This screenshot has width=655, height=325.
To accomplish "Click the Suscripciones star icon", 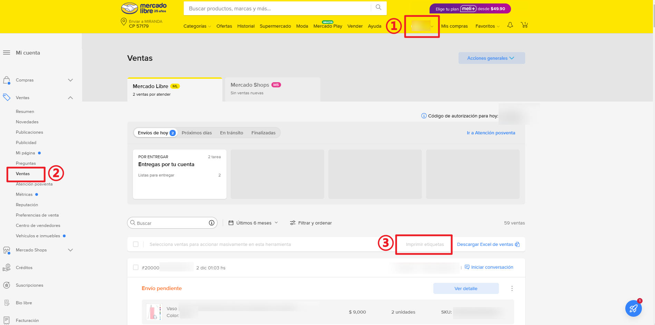I will click(7, 285).
